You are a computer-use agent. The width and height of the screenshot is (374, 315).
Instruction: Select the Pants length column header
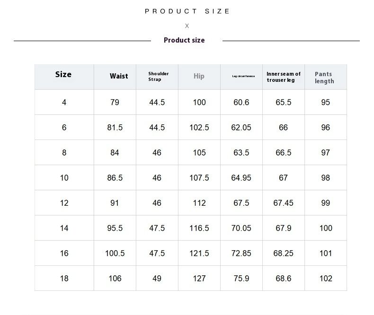point(324,78)
